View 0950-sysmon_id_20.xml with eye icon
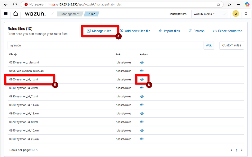252x157 pixels. click(142, 139)
